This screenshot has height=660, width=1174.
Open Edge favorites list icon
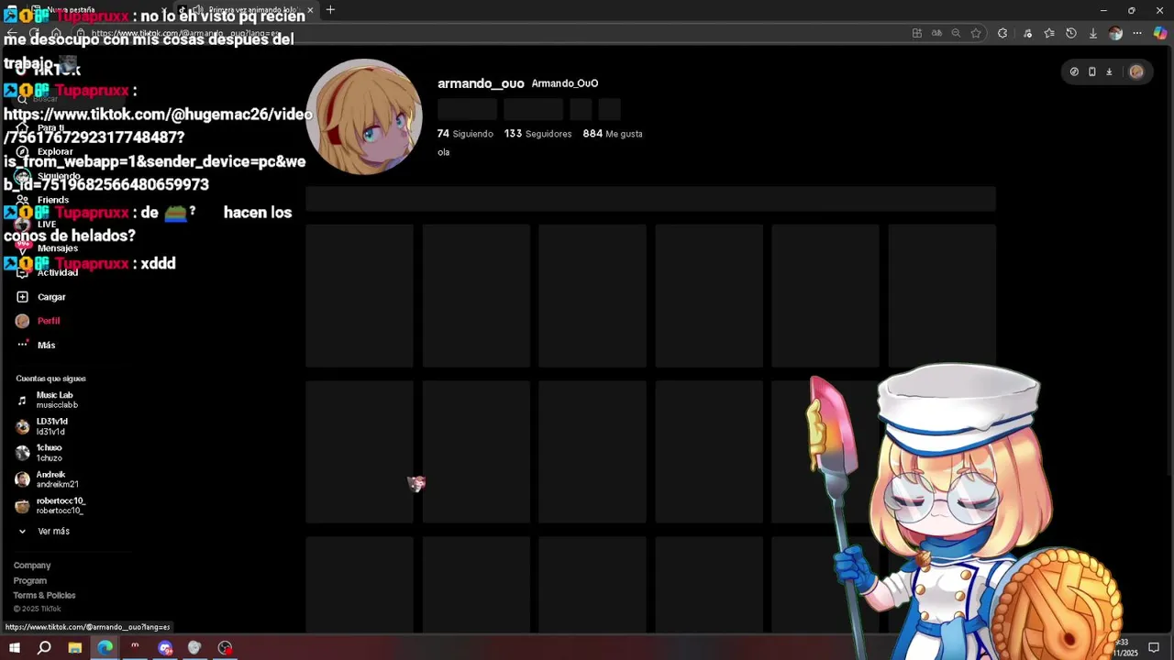1049,33
